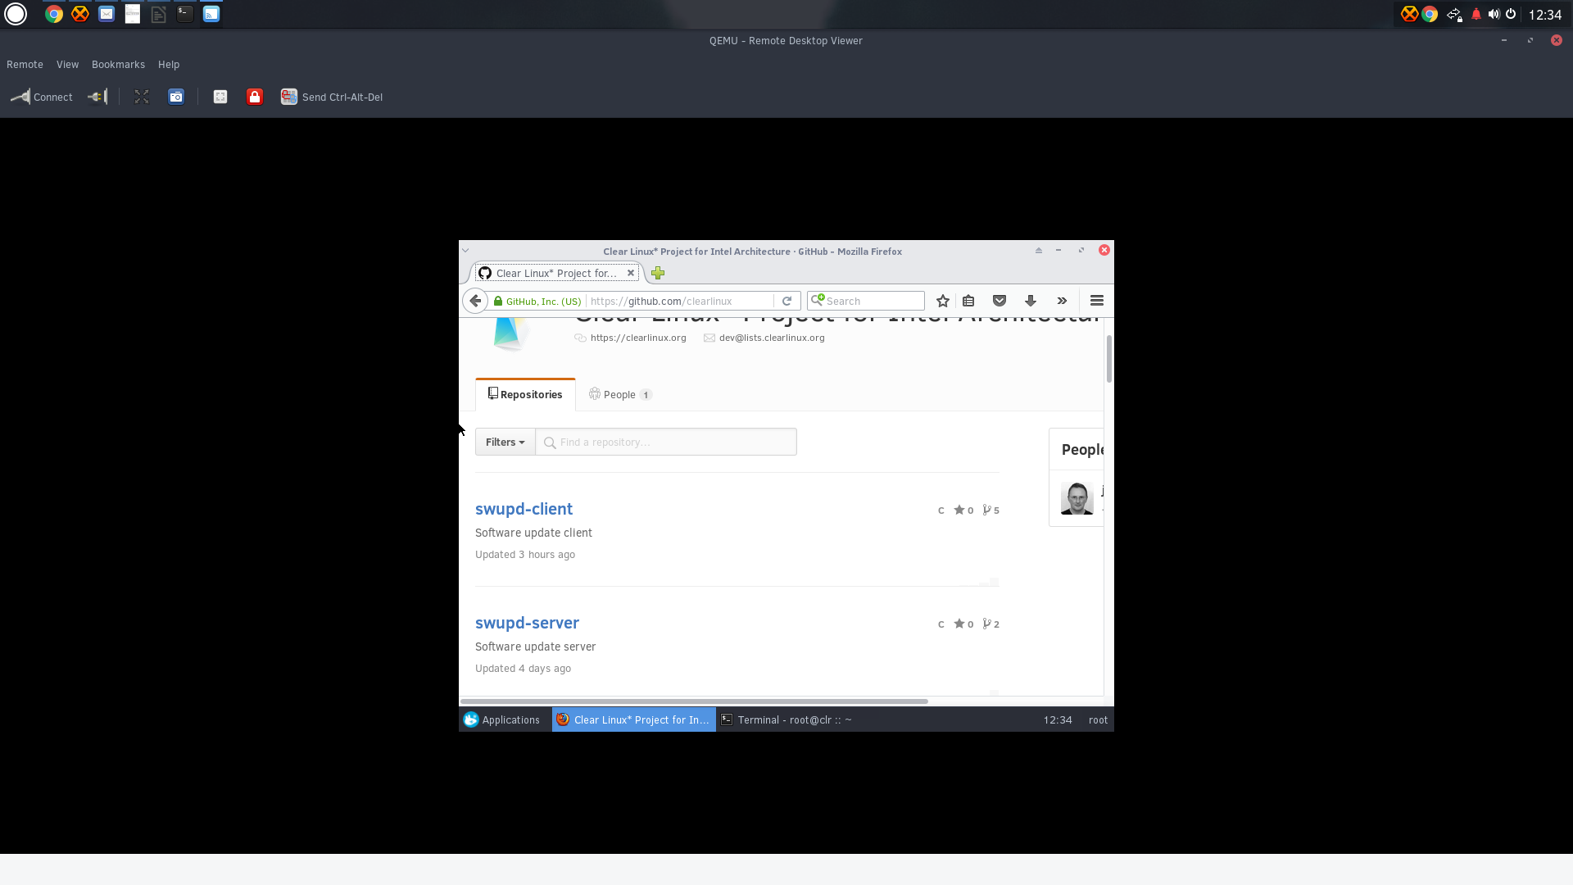Screen dimensions: 1573x885
Task: Select the Clear Linux Project Firefox tab
Action: 556,273
